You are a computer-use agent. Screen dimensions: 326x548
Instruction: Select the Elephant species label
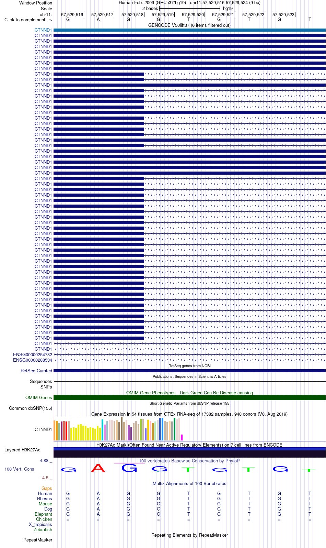click(x=43, y=514)
